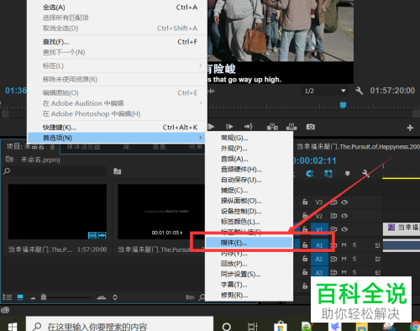
Task: Select the V3 track target label
Action: [319, 202]
